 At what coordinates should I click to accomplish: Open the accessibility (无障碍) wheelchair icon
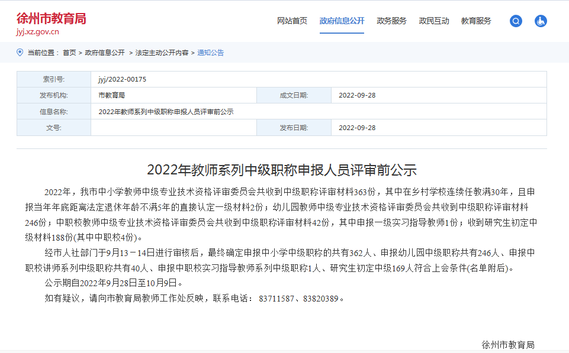[x=541, y=21]
